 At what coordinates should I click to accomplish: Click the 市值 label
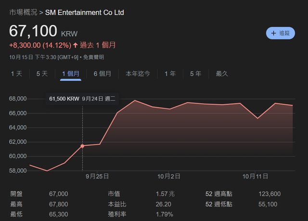(114, 194)
